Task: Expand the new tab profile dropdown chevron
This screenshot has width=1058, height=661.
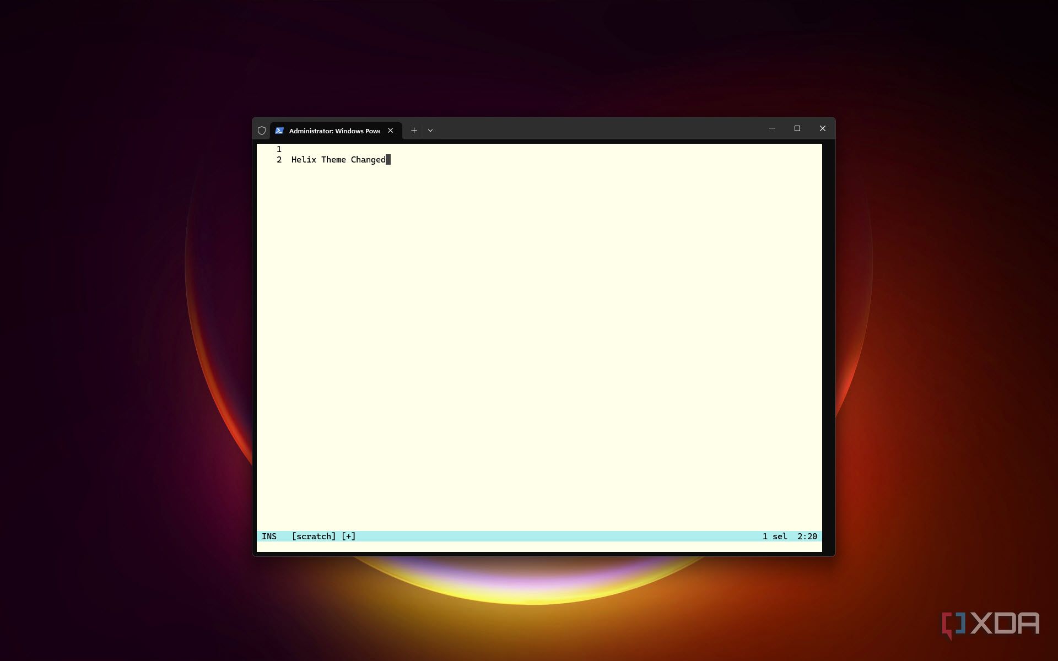Action: [430, 131]
